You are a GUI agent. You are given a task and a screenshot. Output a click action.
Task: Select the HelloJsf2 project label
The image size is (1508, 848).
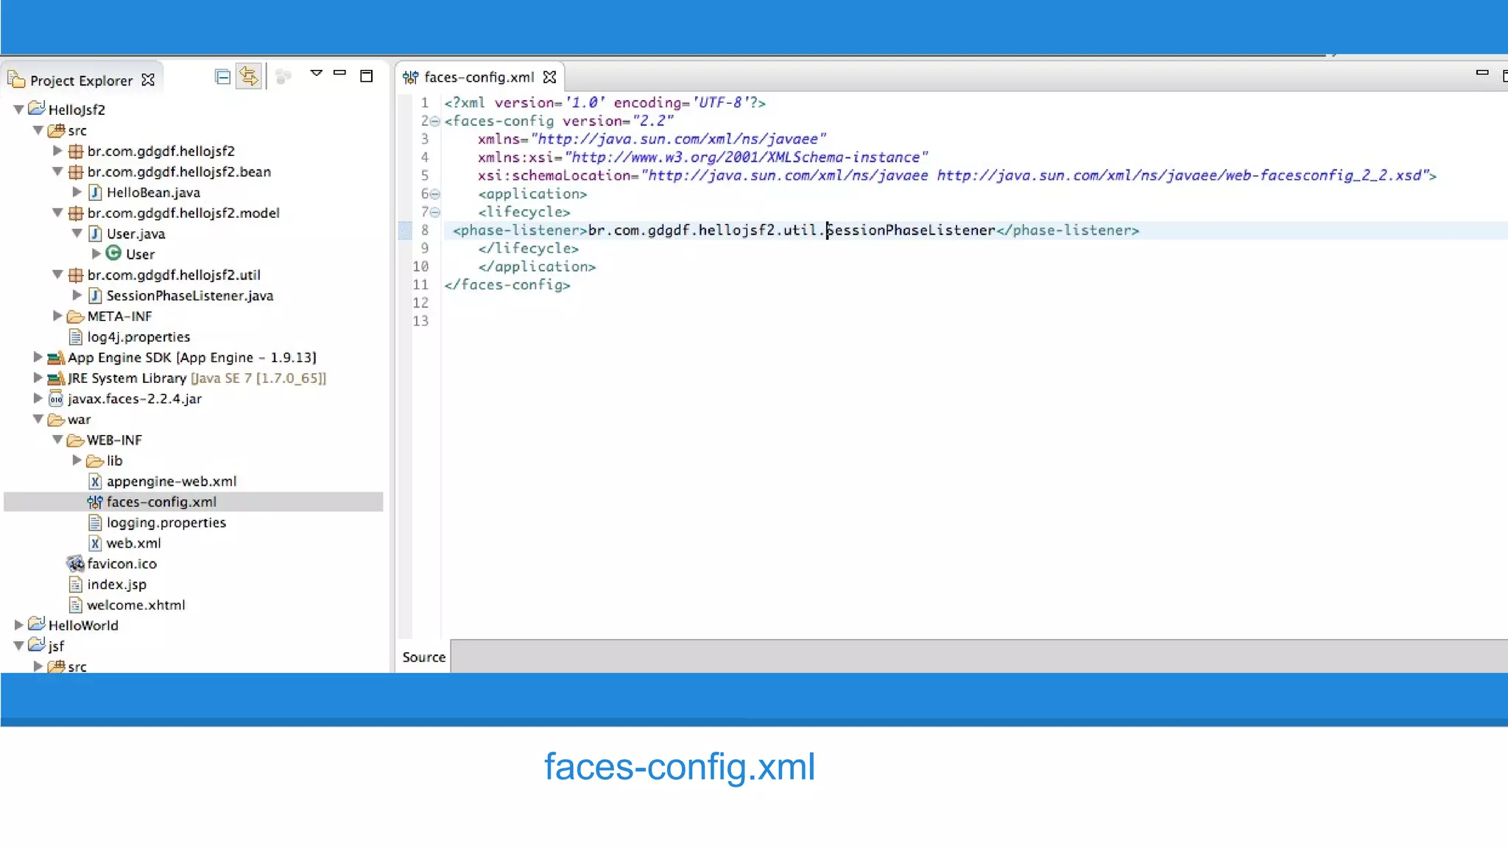click(77, 110)
